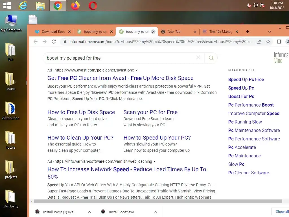Open related search Pc Performance Boost

[x=251, y=105]
